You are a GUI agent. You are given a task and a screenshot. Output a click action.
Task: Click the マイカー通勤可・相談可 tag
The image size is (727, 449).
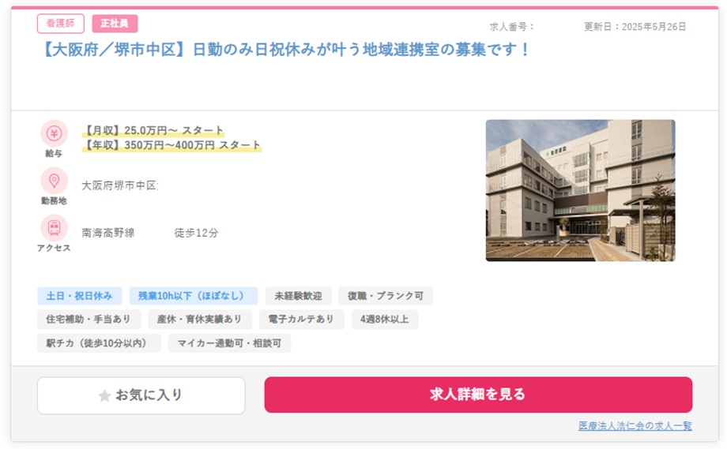229,343
